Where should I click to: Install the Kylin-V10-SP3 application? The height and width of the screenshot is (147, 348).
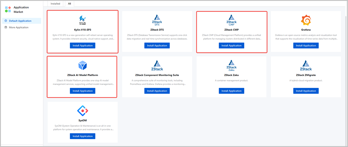point(83,46)
